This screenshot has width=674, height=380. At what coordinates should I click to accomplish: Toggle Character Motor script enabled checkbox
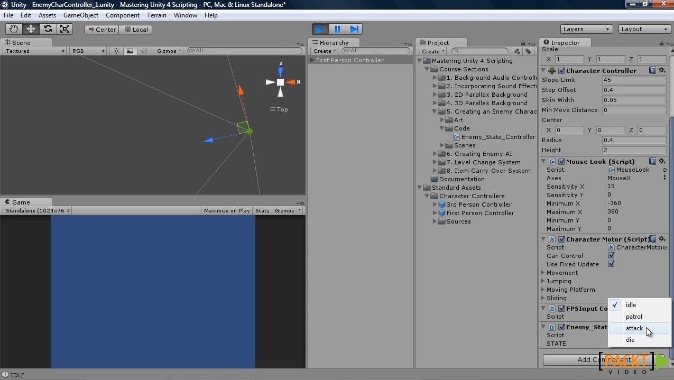[562, 239]
